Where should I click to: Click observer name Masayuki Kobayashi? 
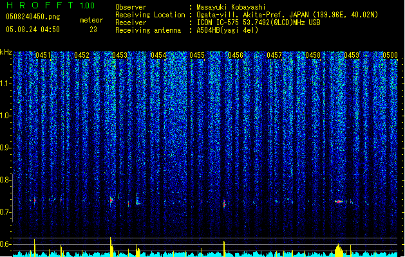coord(231,7)
